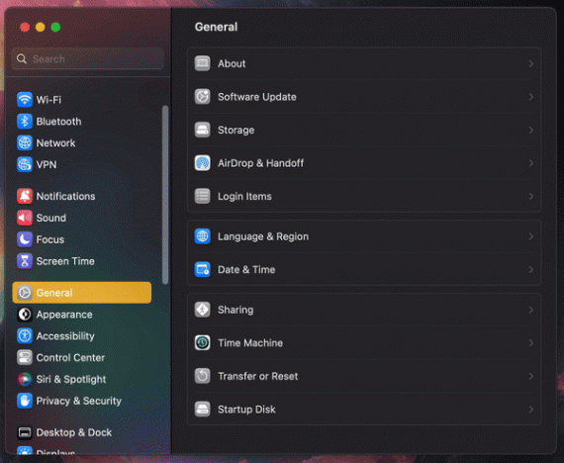Open the Storage settings row
Screen dimensions: 564x463
tap(364, 130)
